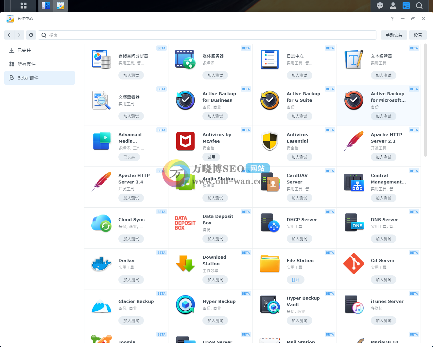Screen dimensions: 433x347
Task: Open the 设置 button
Action: (x=418, y=35)
